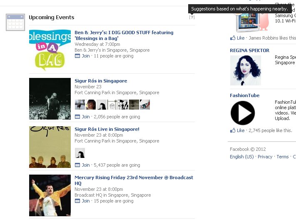
Task: Click '2,745 people like this.' text
Action: pyautogui.click(x=270, y=130)
